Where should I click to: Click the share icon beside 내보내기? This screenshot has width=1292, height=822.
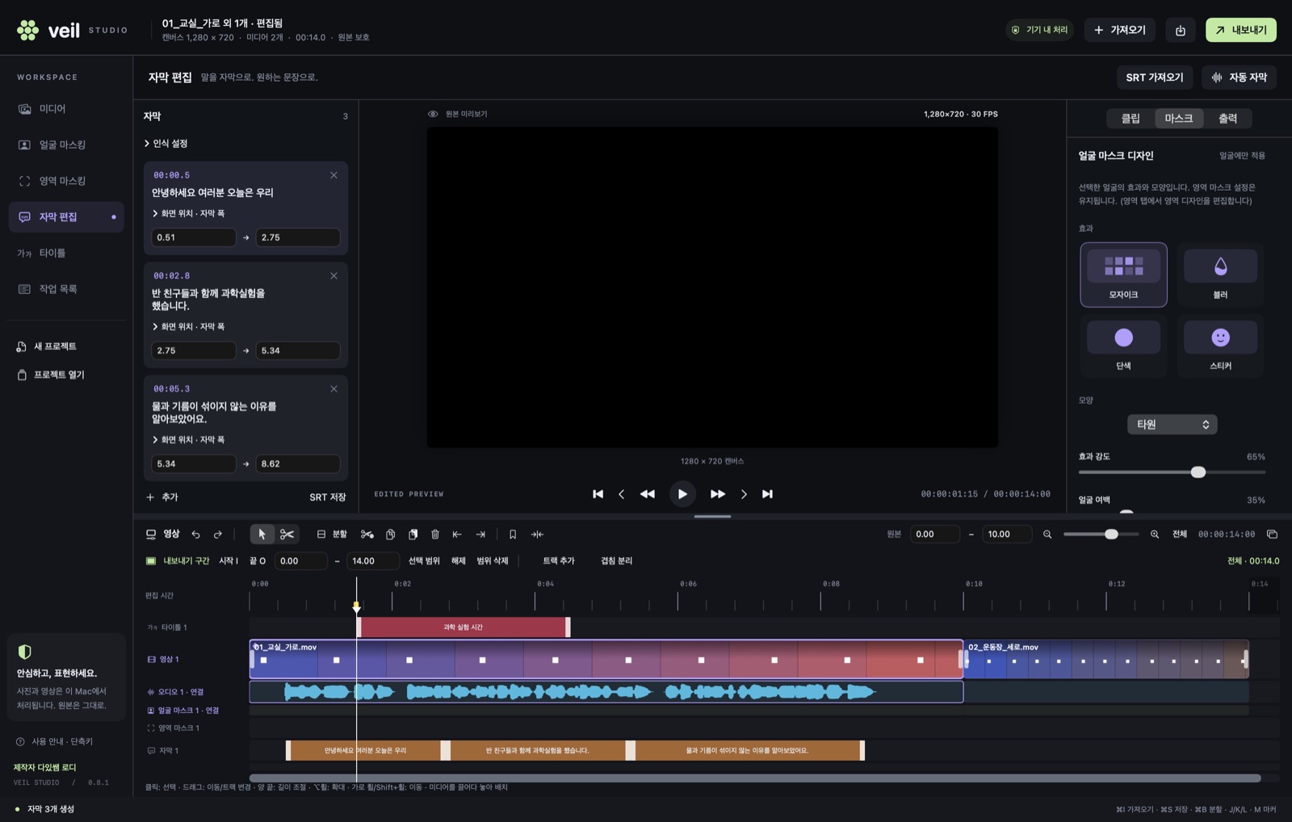coord(1181,30)
